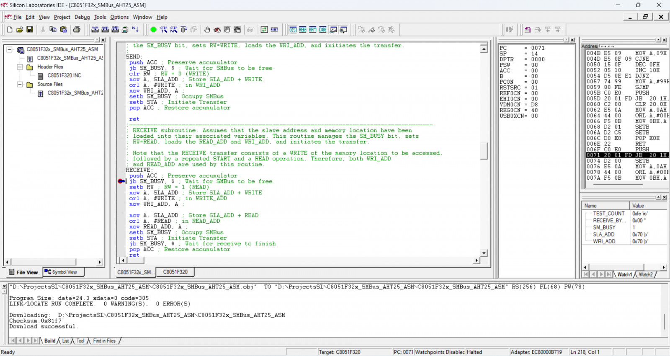Open the RAM memory window icon
Screen dimensions: 670x356
pyautogui.click(x=313, y=30)
